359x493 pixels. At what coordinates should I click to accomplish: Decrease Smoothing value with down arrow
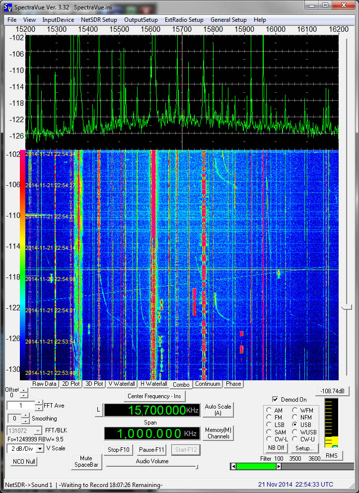26,421
